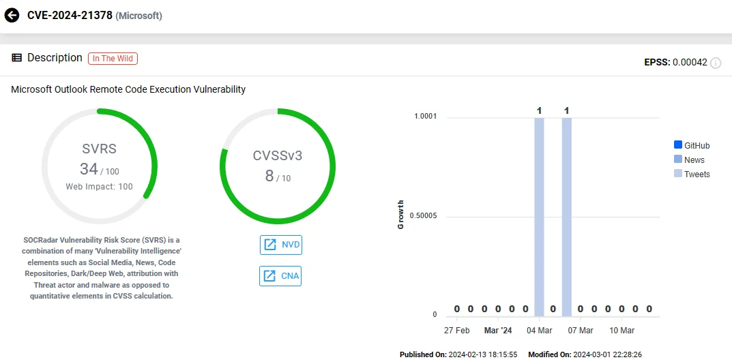Click the Growth axis title
732x364 pixels.
click(400, 215)
